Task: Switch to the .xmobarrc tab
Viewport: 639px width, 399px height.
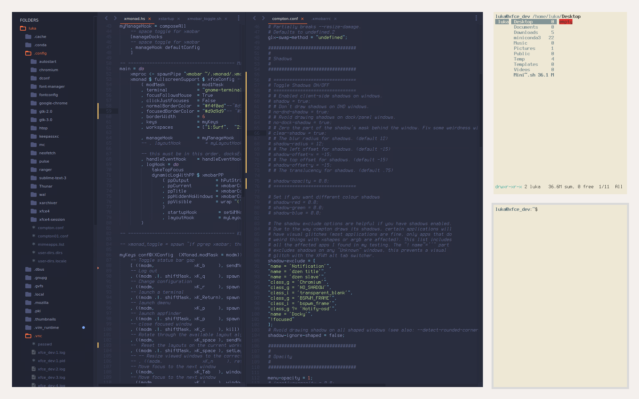Action: pyautogui.click(x=321, y=19)
